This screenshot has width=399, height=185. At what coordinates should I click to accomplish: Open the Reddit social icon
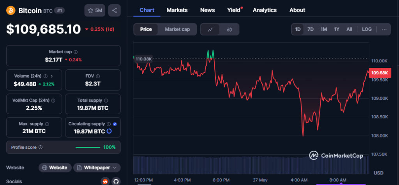pos(105,181)
